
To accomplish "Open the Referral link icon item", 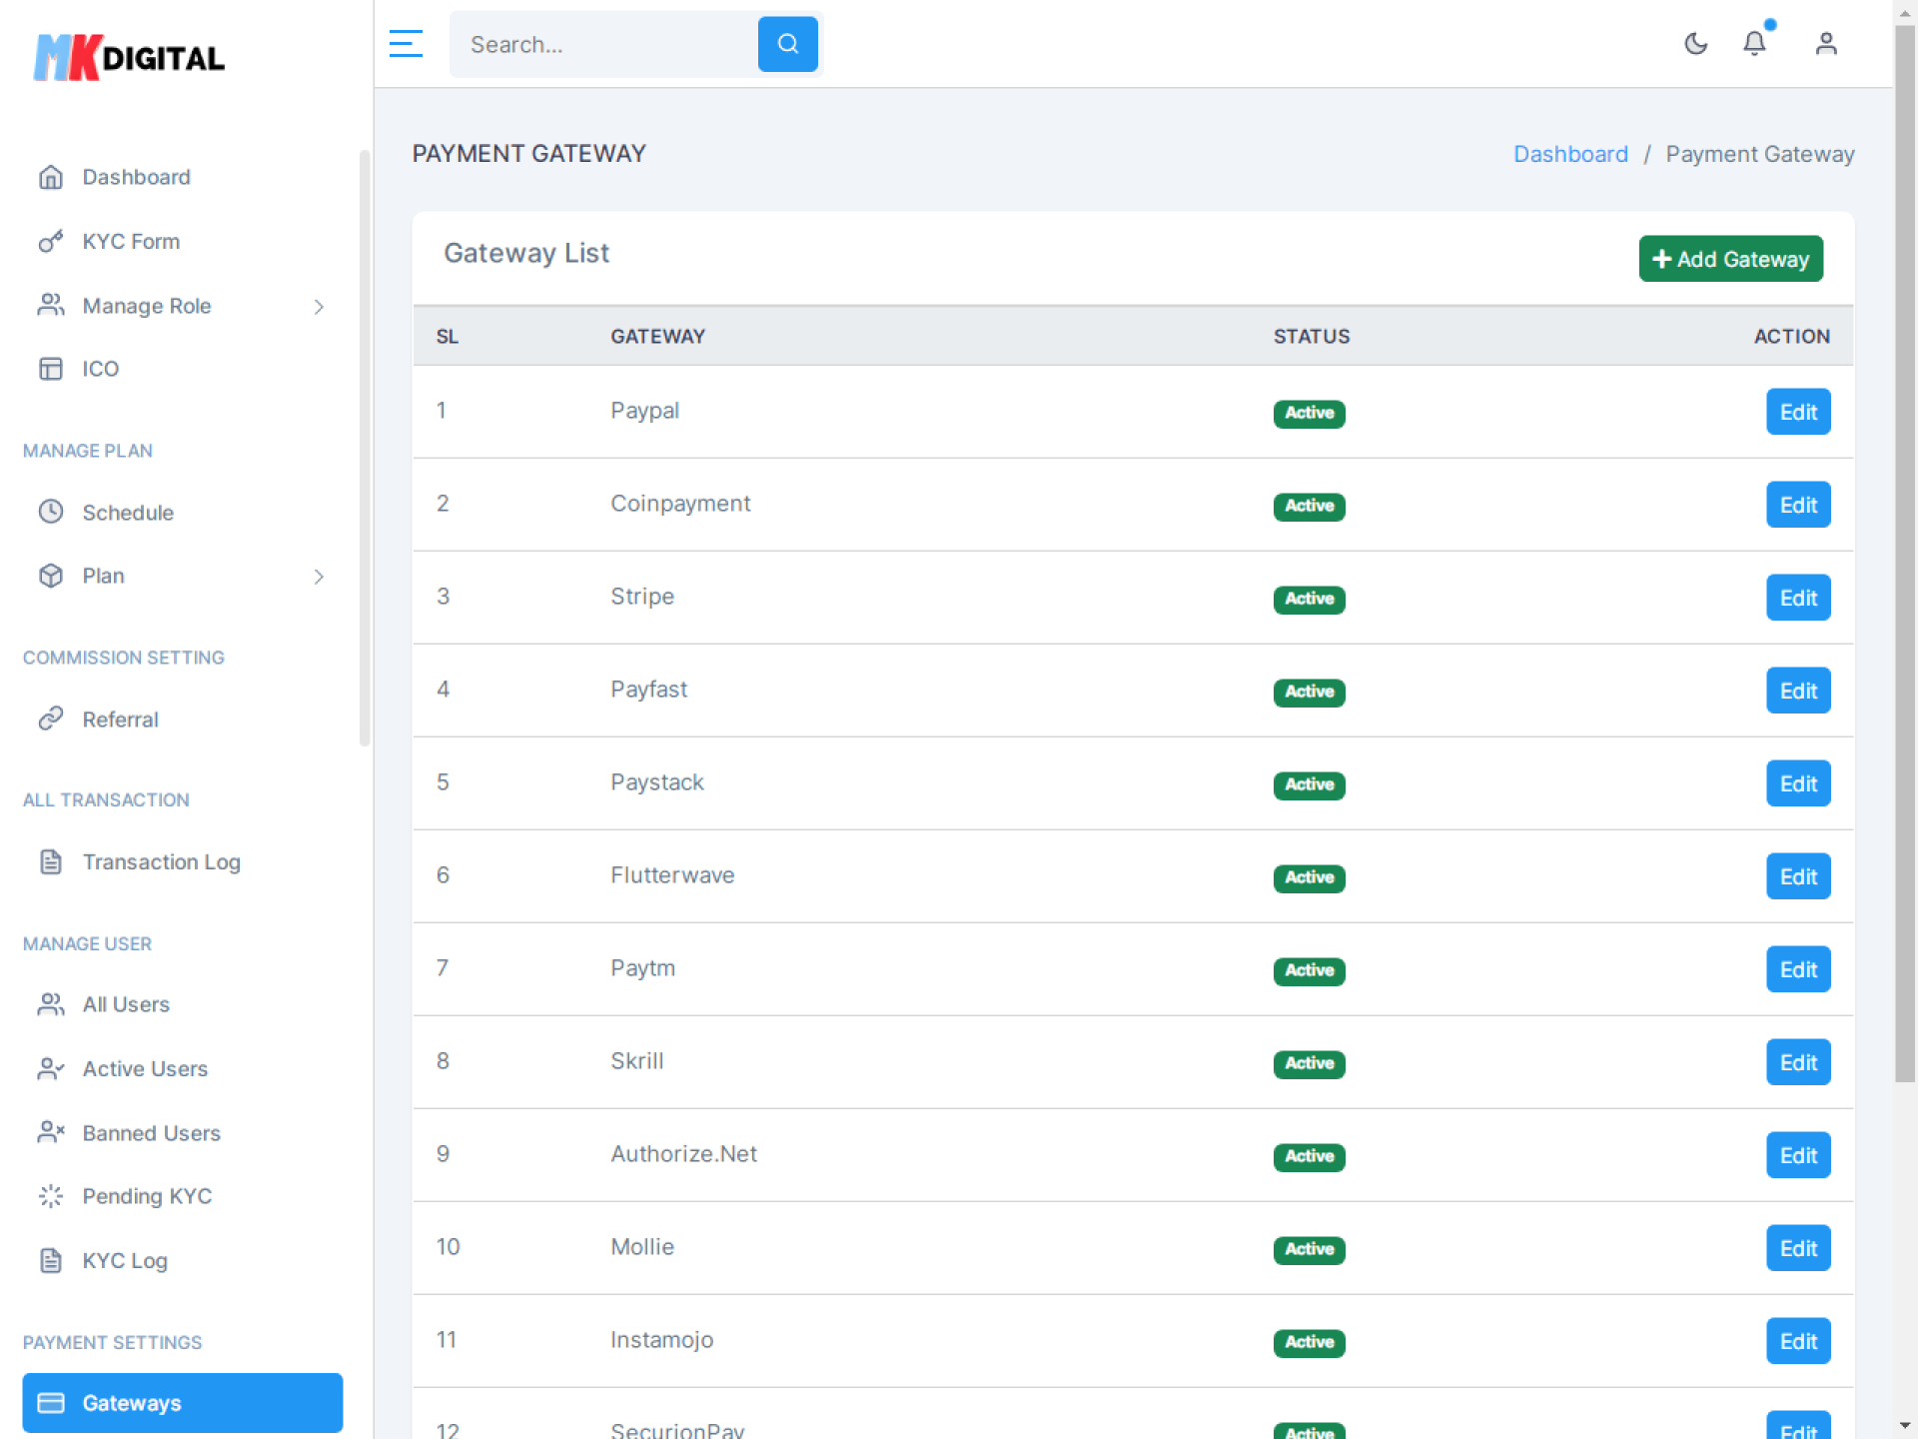I will [51, 719].
